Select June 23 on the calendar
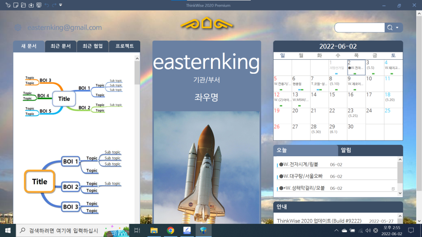This screenshot has height=237, width=422. (x=356, y=115)
